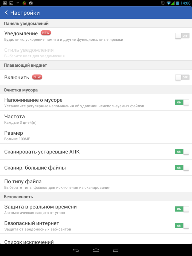Switch off Защита в реальном времени

click(182, 209)
